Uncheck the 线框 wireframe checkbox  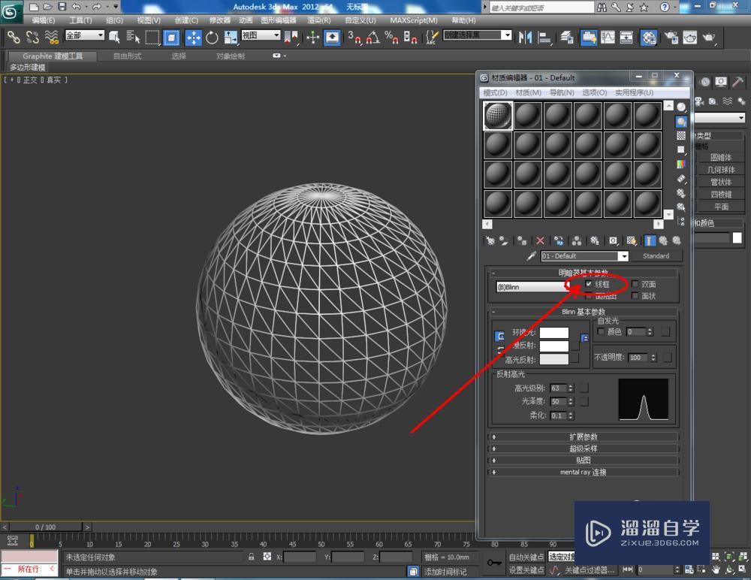589,284
